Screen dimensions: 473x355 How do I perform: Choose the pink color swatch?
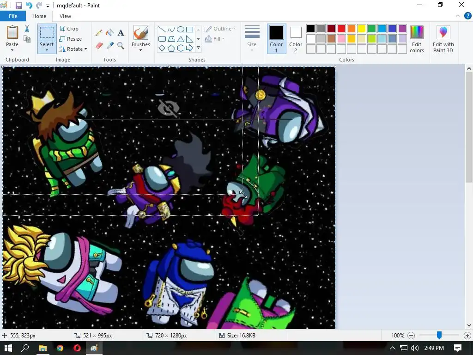pos(341,39)
